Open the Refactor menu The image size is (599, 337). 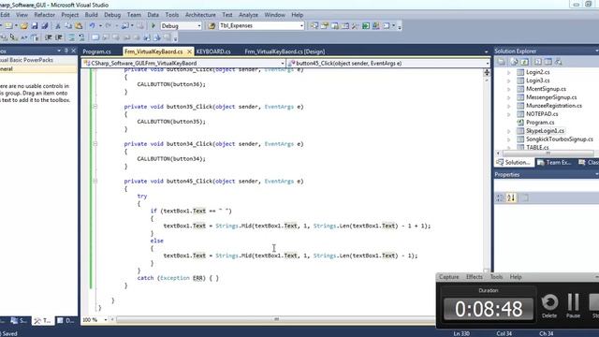[44, 15]
